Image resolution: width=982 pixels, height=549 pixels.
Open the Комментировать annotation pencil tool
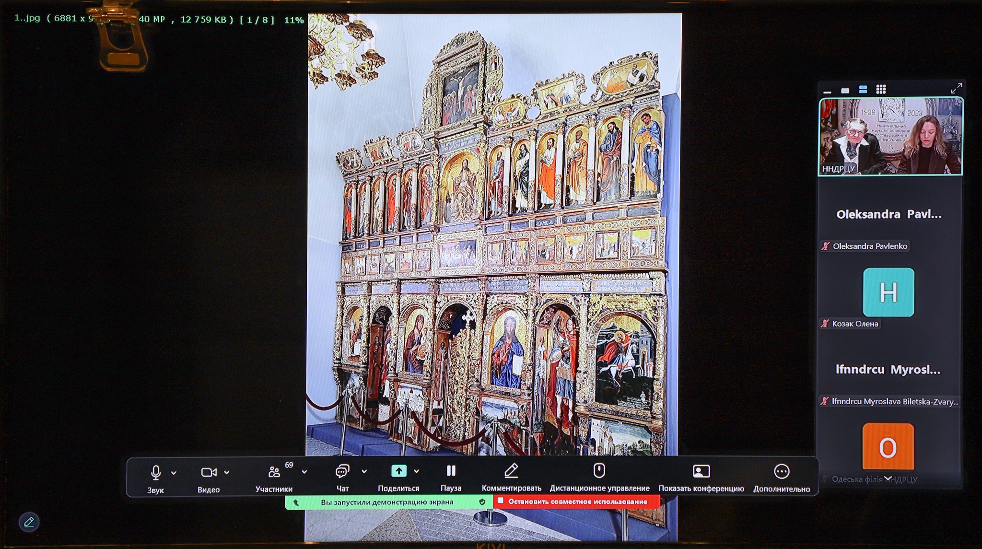click(511, 471)
